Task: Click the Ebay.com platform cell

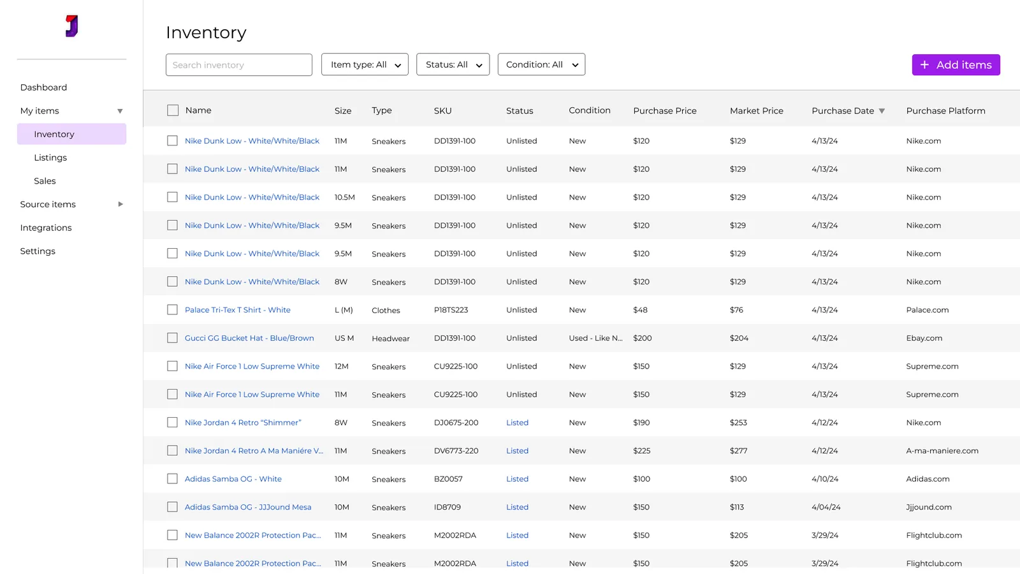Action: pyautogui.click(x=924, y=338)
